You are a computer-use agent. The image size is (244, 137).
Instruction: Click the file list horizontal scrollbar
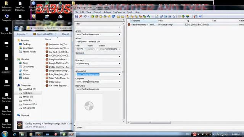pos(150,122)
